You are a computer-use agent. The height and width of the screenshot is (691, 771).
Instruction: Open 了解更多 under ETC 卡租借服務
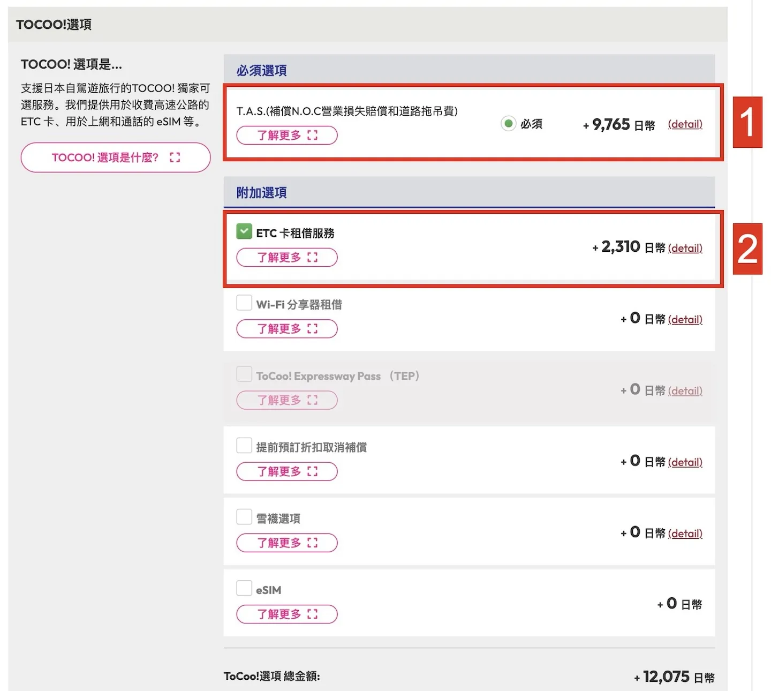coord(287,258)
